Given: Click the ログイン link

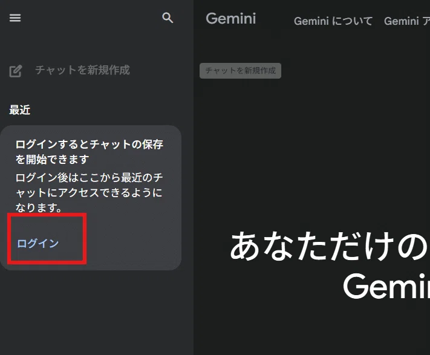Looking at the screenshot, I should [x=38, y=244].
